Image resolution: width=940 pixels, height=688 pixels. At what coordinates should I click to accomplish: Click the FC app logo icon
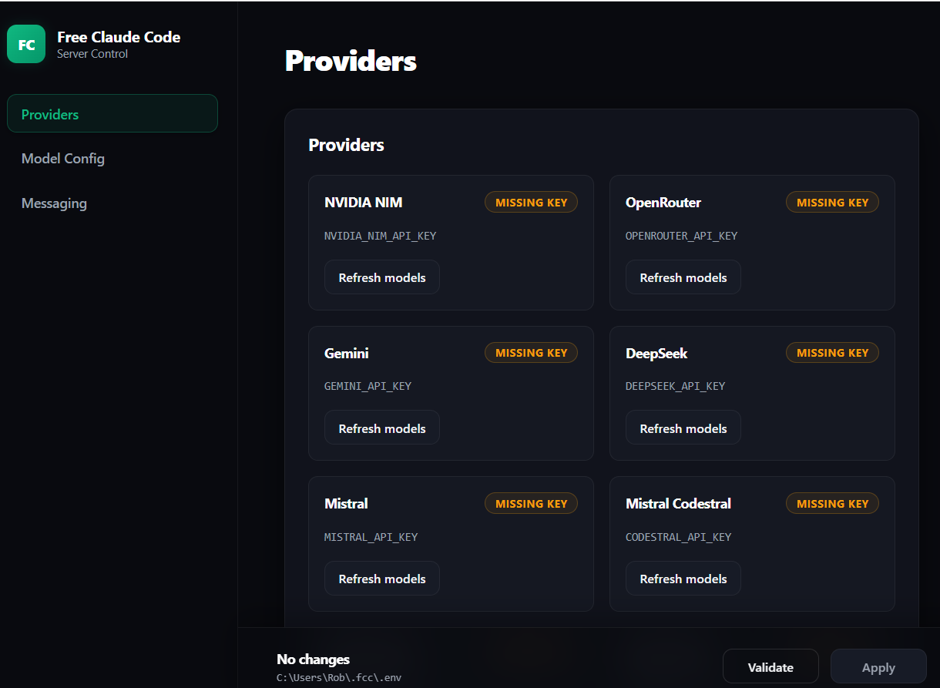[x=26, y=44]
